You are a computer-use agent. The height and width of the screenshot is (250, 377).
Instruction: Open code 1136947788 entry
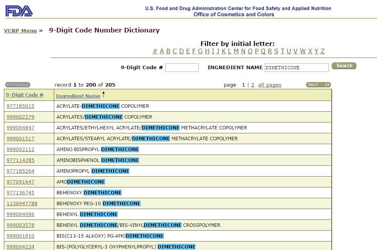(x=22, y=204)
